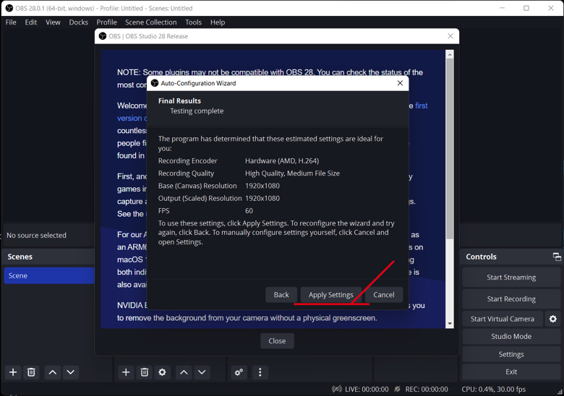Viewport: 564px width, 396px height.
Task: Click Exit in the Controls dock
Action: pos(511,371)
